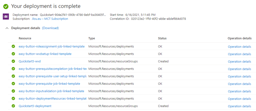The width and height of the screenshot is (256, 111).
Task: Click the Created status of Quickstart5-deployment
Action: click(x=163, y=106)
